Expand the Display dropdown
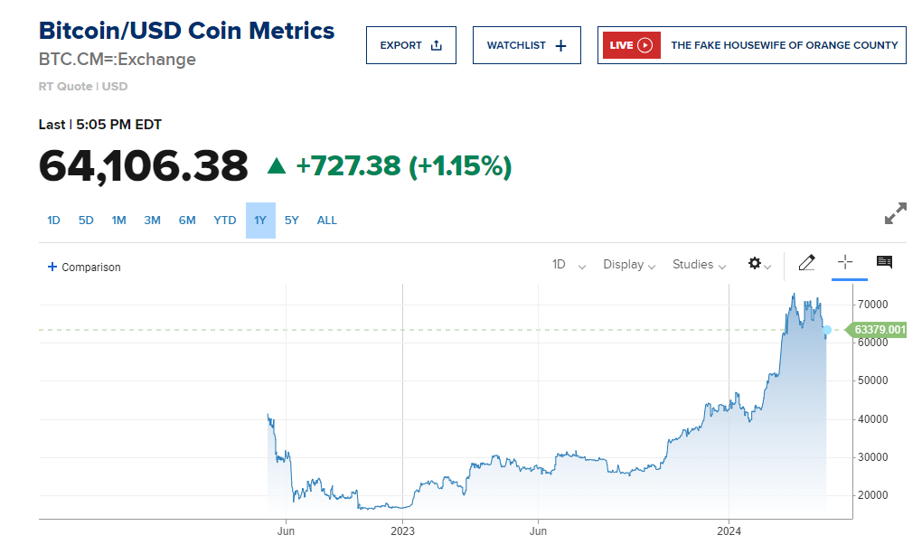The width and height of the screenshot is (922, 554). [x=629, y=265]
